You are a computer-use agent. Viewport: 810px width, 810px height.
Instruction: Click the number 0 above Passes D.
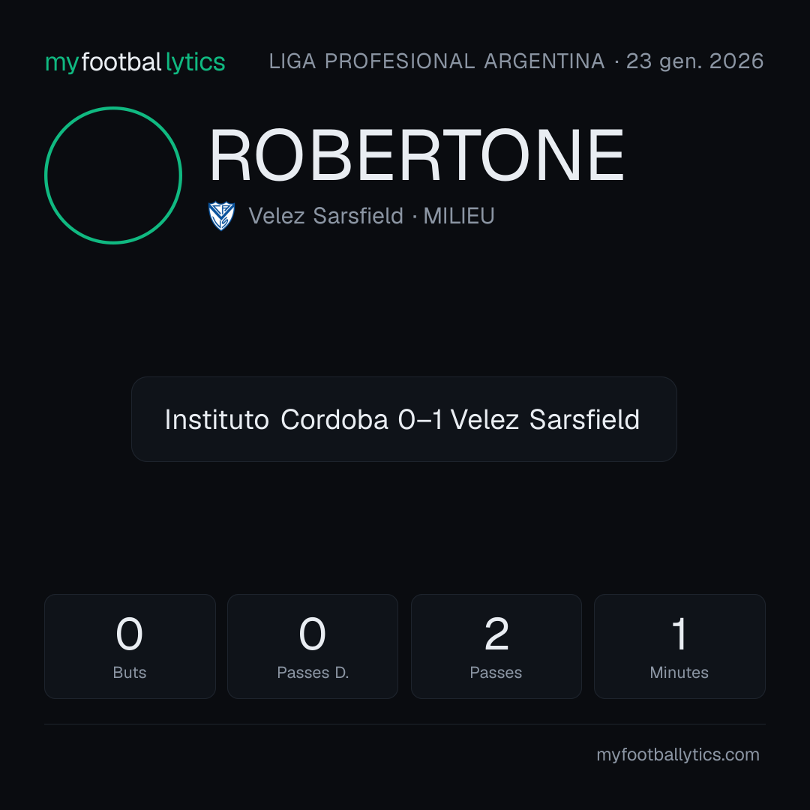313,634
